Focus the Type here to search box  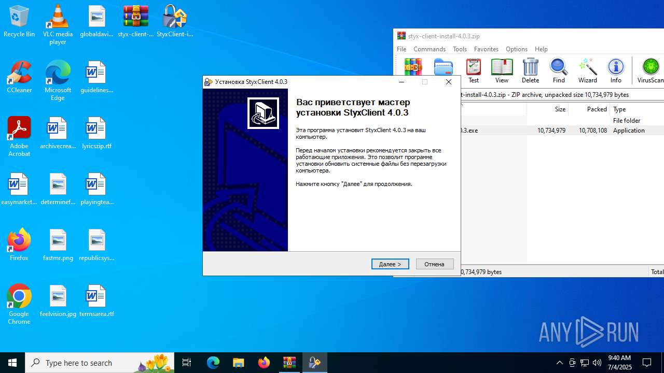[x=100, y=363]
